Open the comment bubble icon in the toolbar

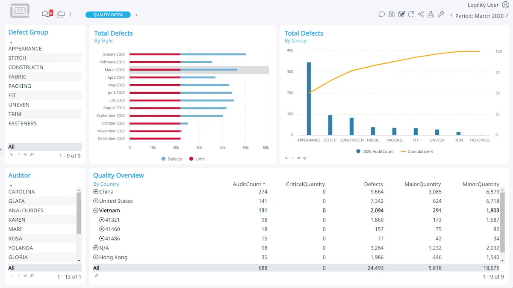coord(382,15)
